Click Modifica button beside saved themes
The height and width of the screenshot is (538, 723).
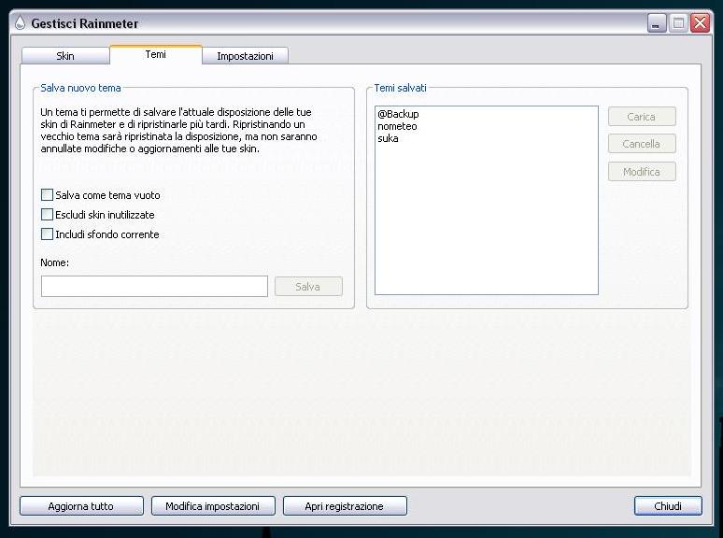[642, 172]
